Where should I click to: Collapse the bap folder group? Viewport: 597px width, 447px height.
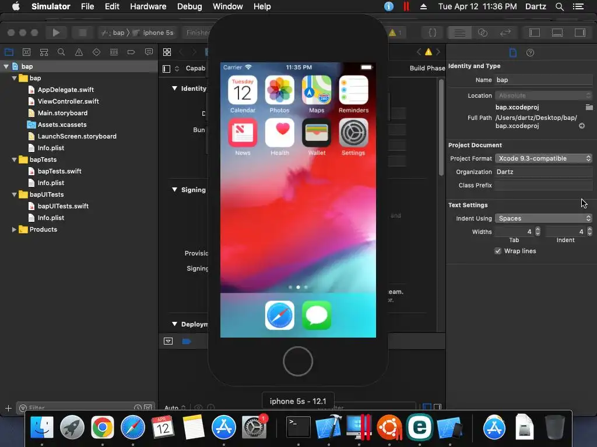click(14, 78)
